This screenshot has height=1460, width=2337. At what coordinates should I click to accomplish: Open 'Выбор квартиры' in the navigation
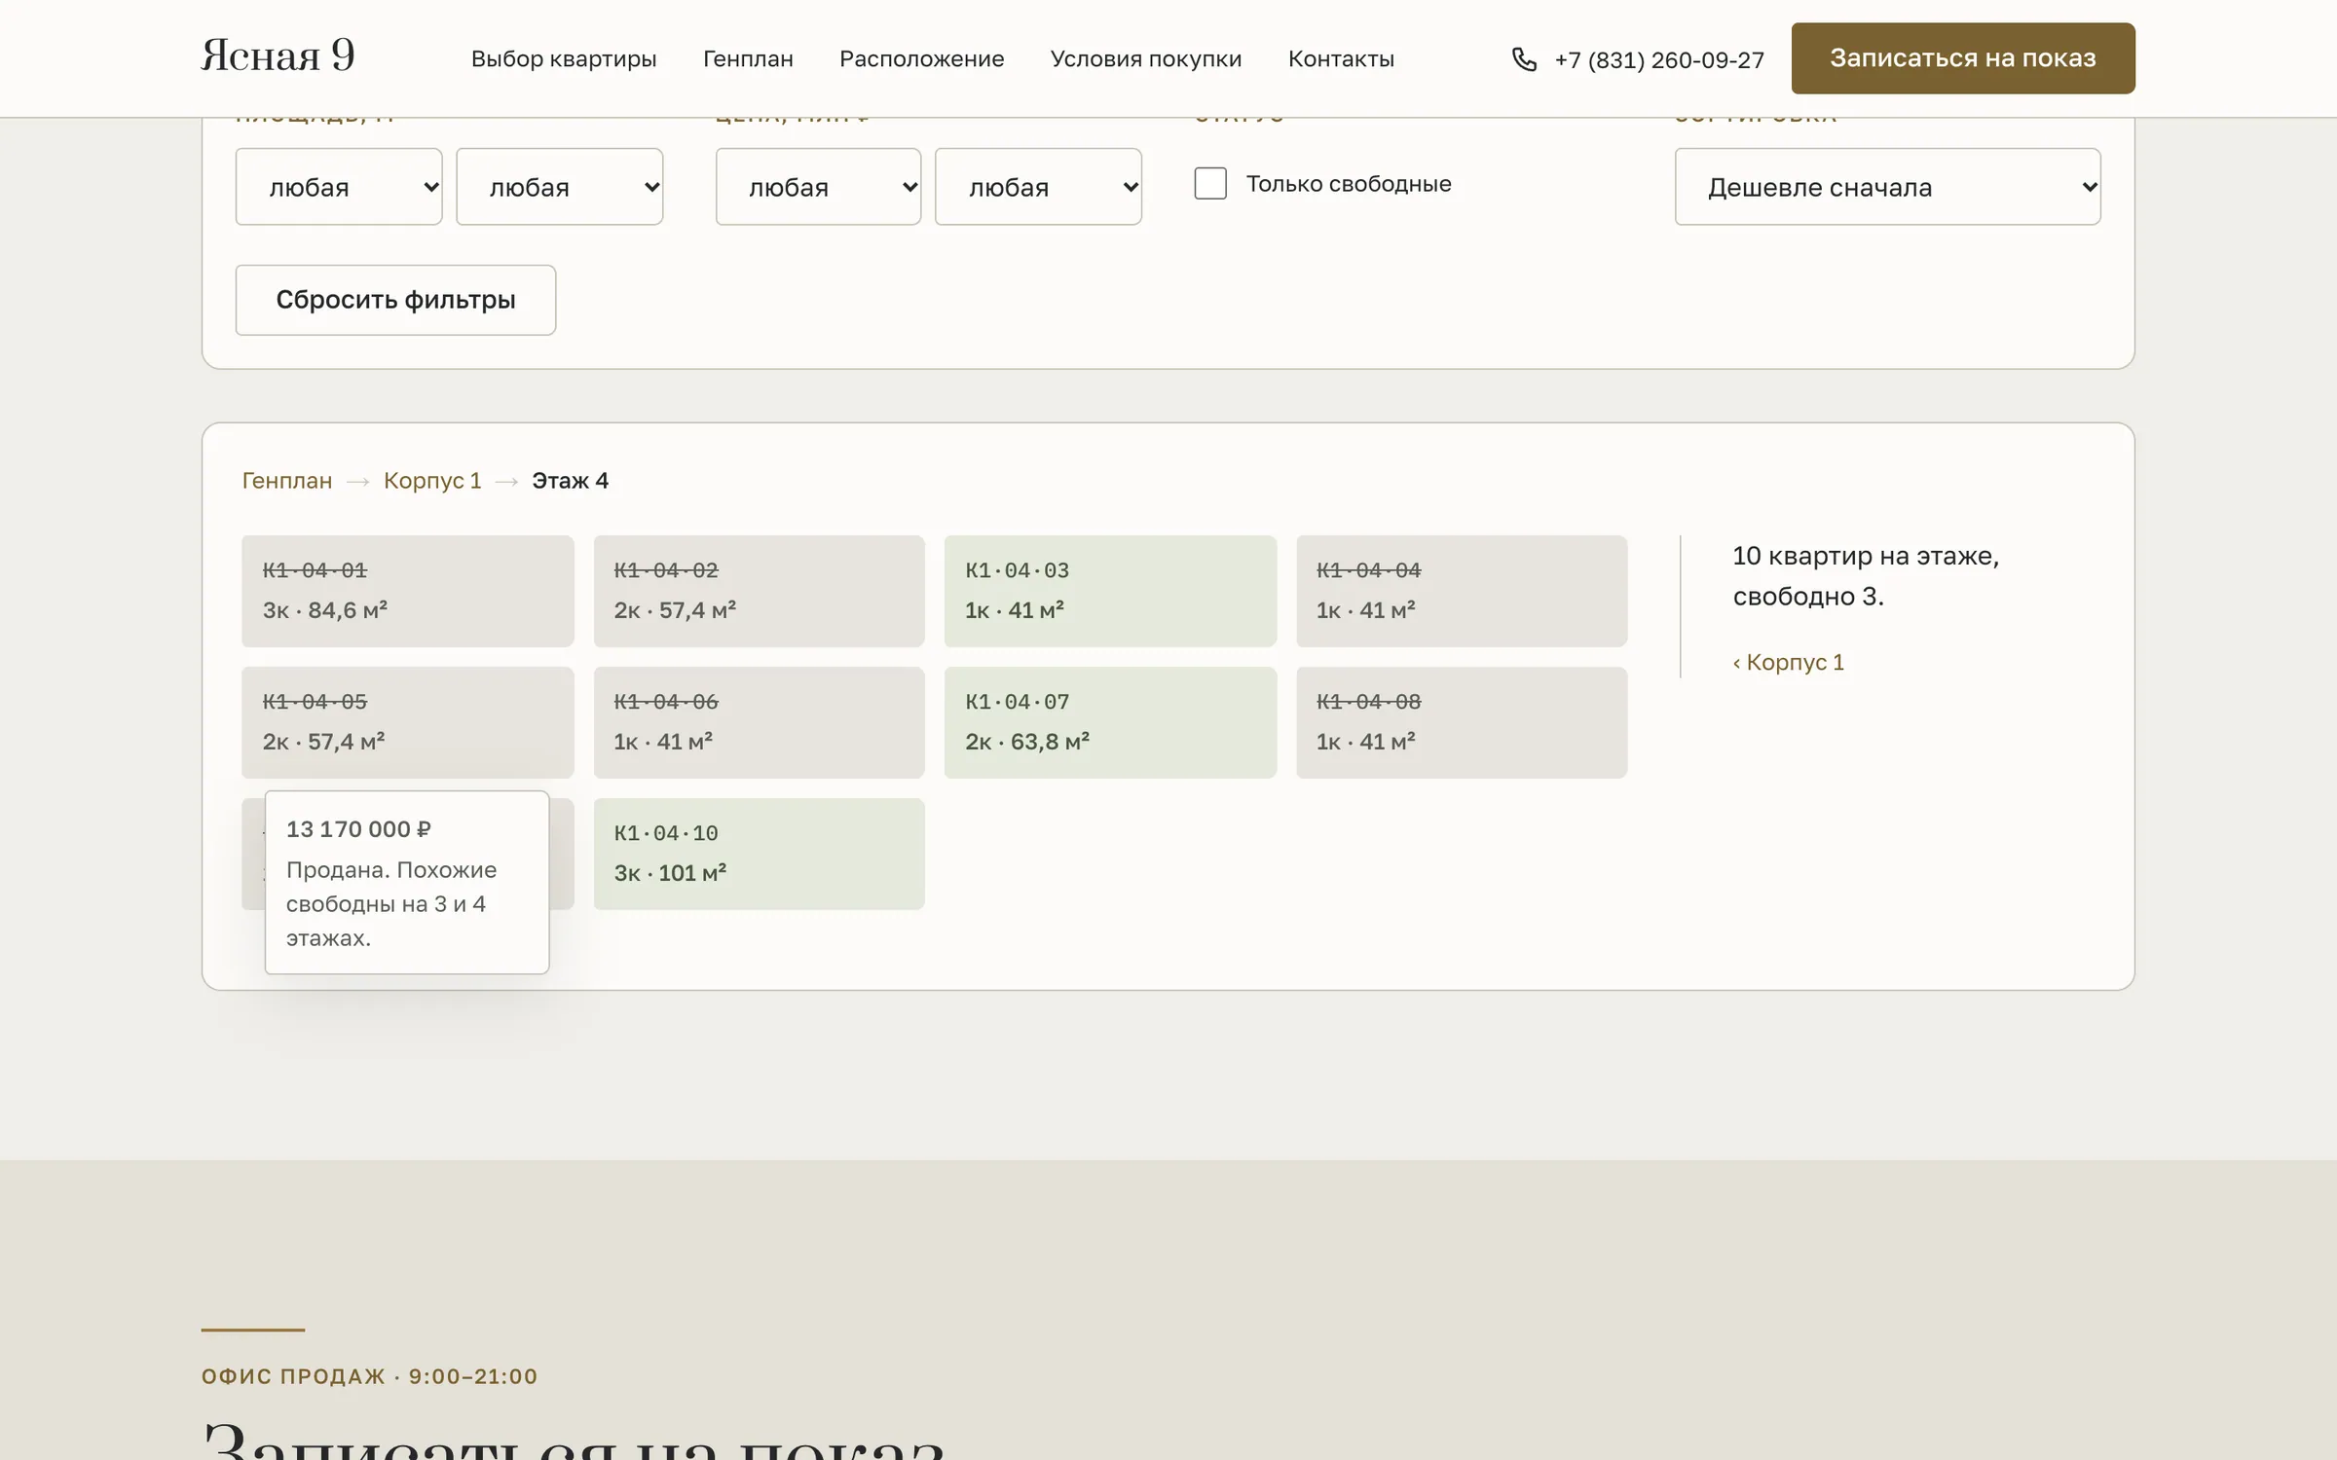(564, 59)
